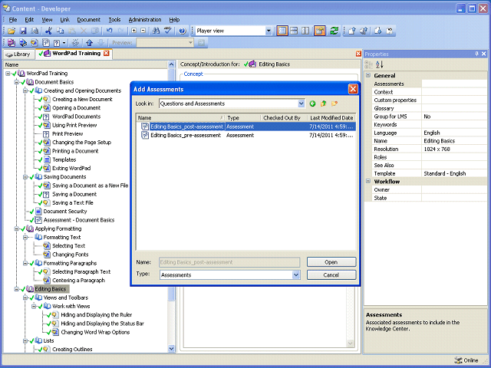
Task: Click the Link Assessment toolbar icon
Action: pyautogui.click(x=46, y=43)
